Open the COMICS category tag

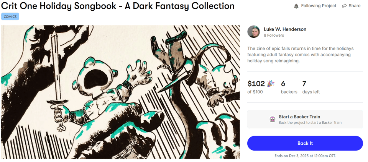(10, 16)
